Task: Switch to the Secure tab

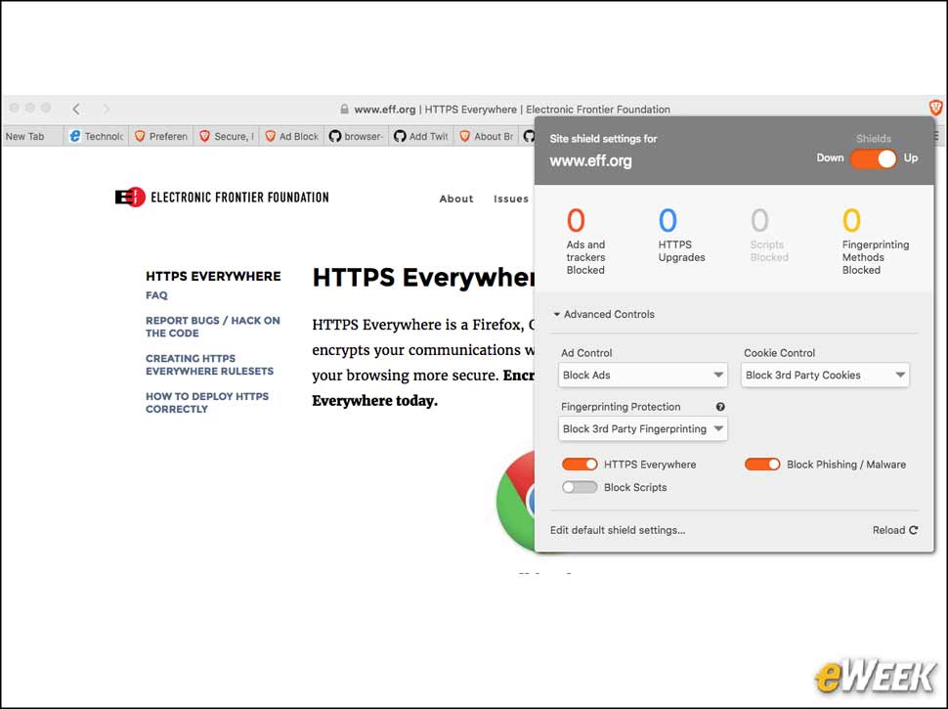Action: click(x=226, y=136)
